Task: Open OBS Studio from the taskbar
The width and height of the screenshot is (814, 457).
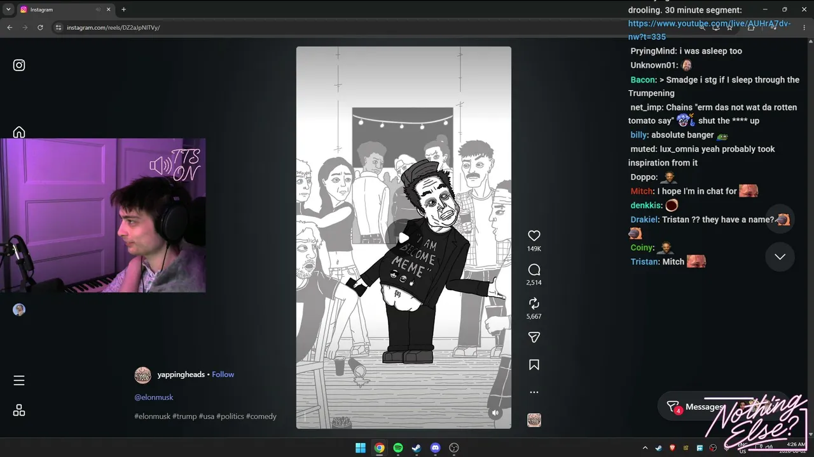Action: click(454, 448)
